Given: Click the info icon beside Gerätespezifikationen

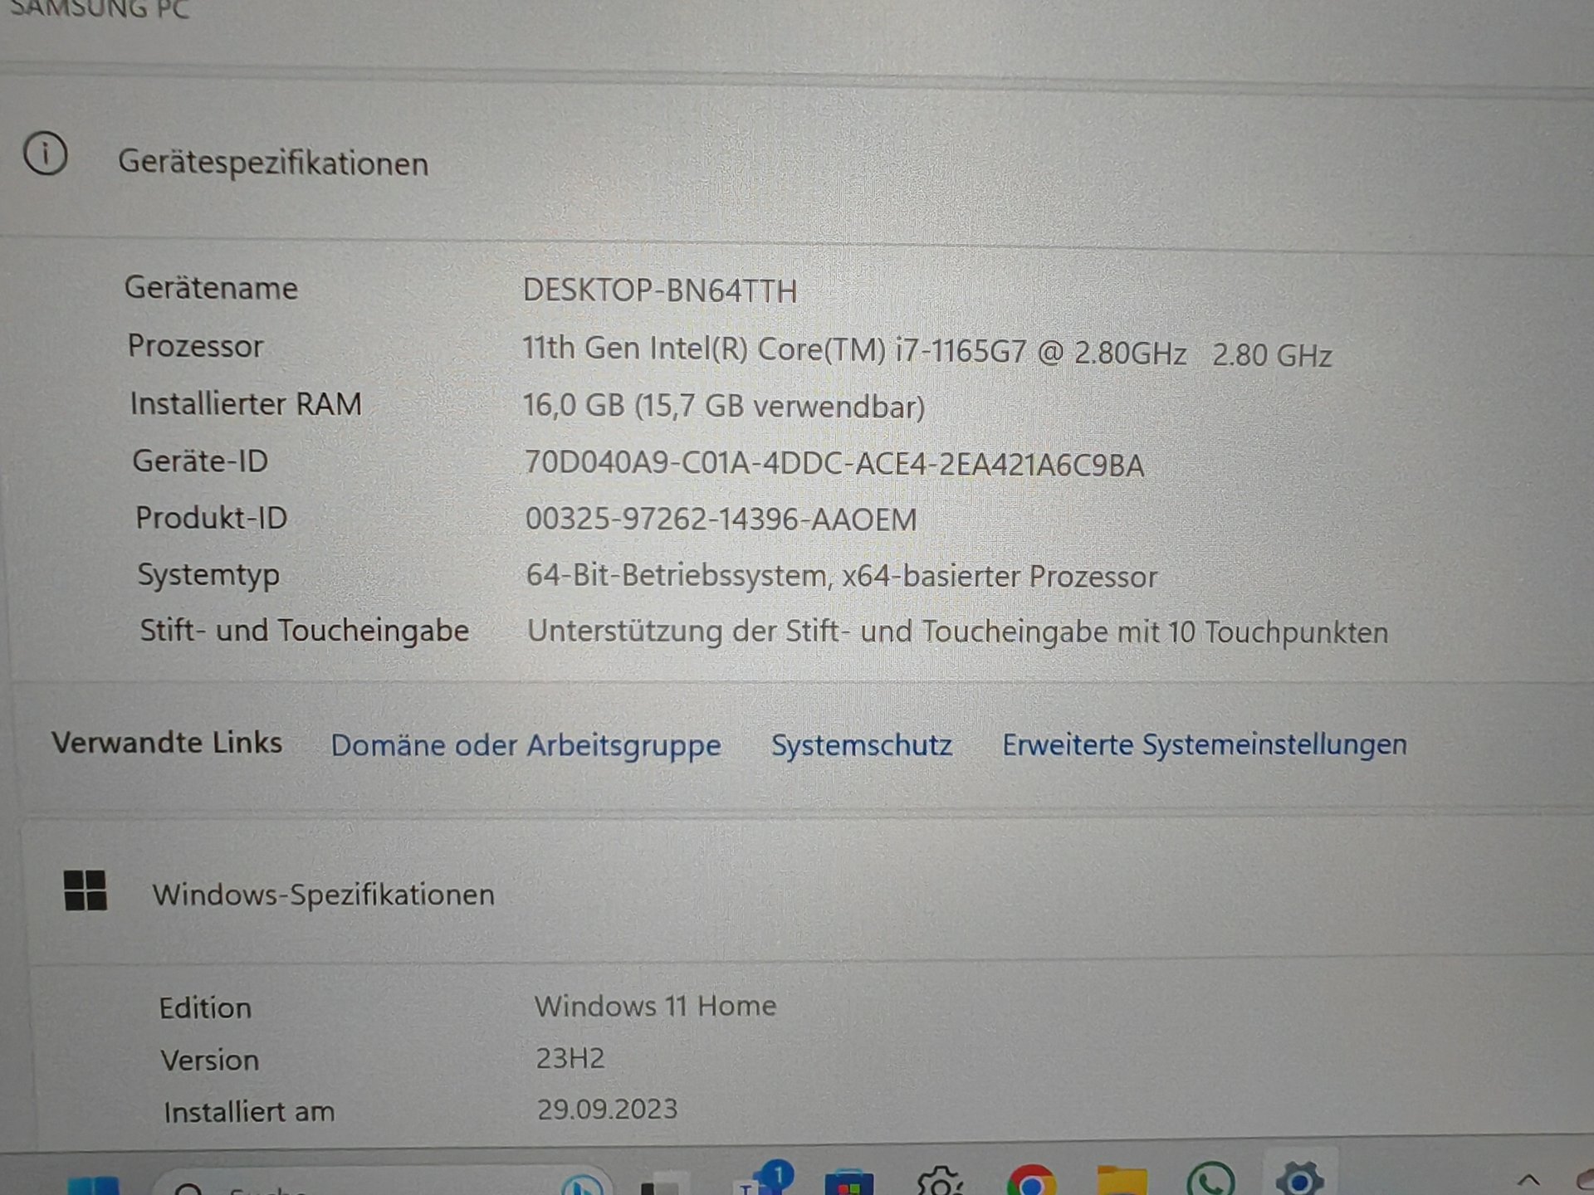Looking at the screenshot, I should pos(45,154).
